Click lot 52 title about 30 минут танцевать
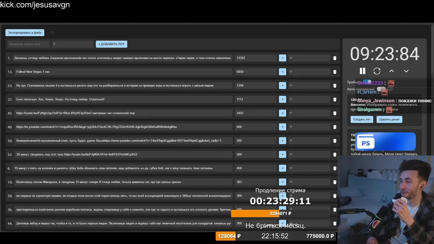 [77, 154]
